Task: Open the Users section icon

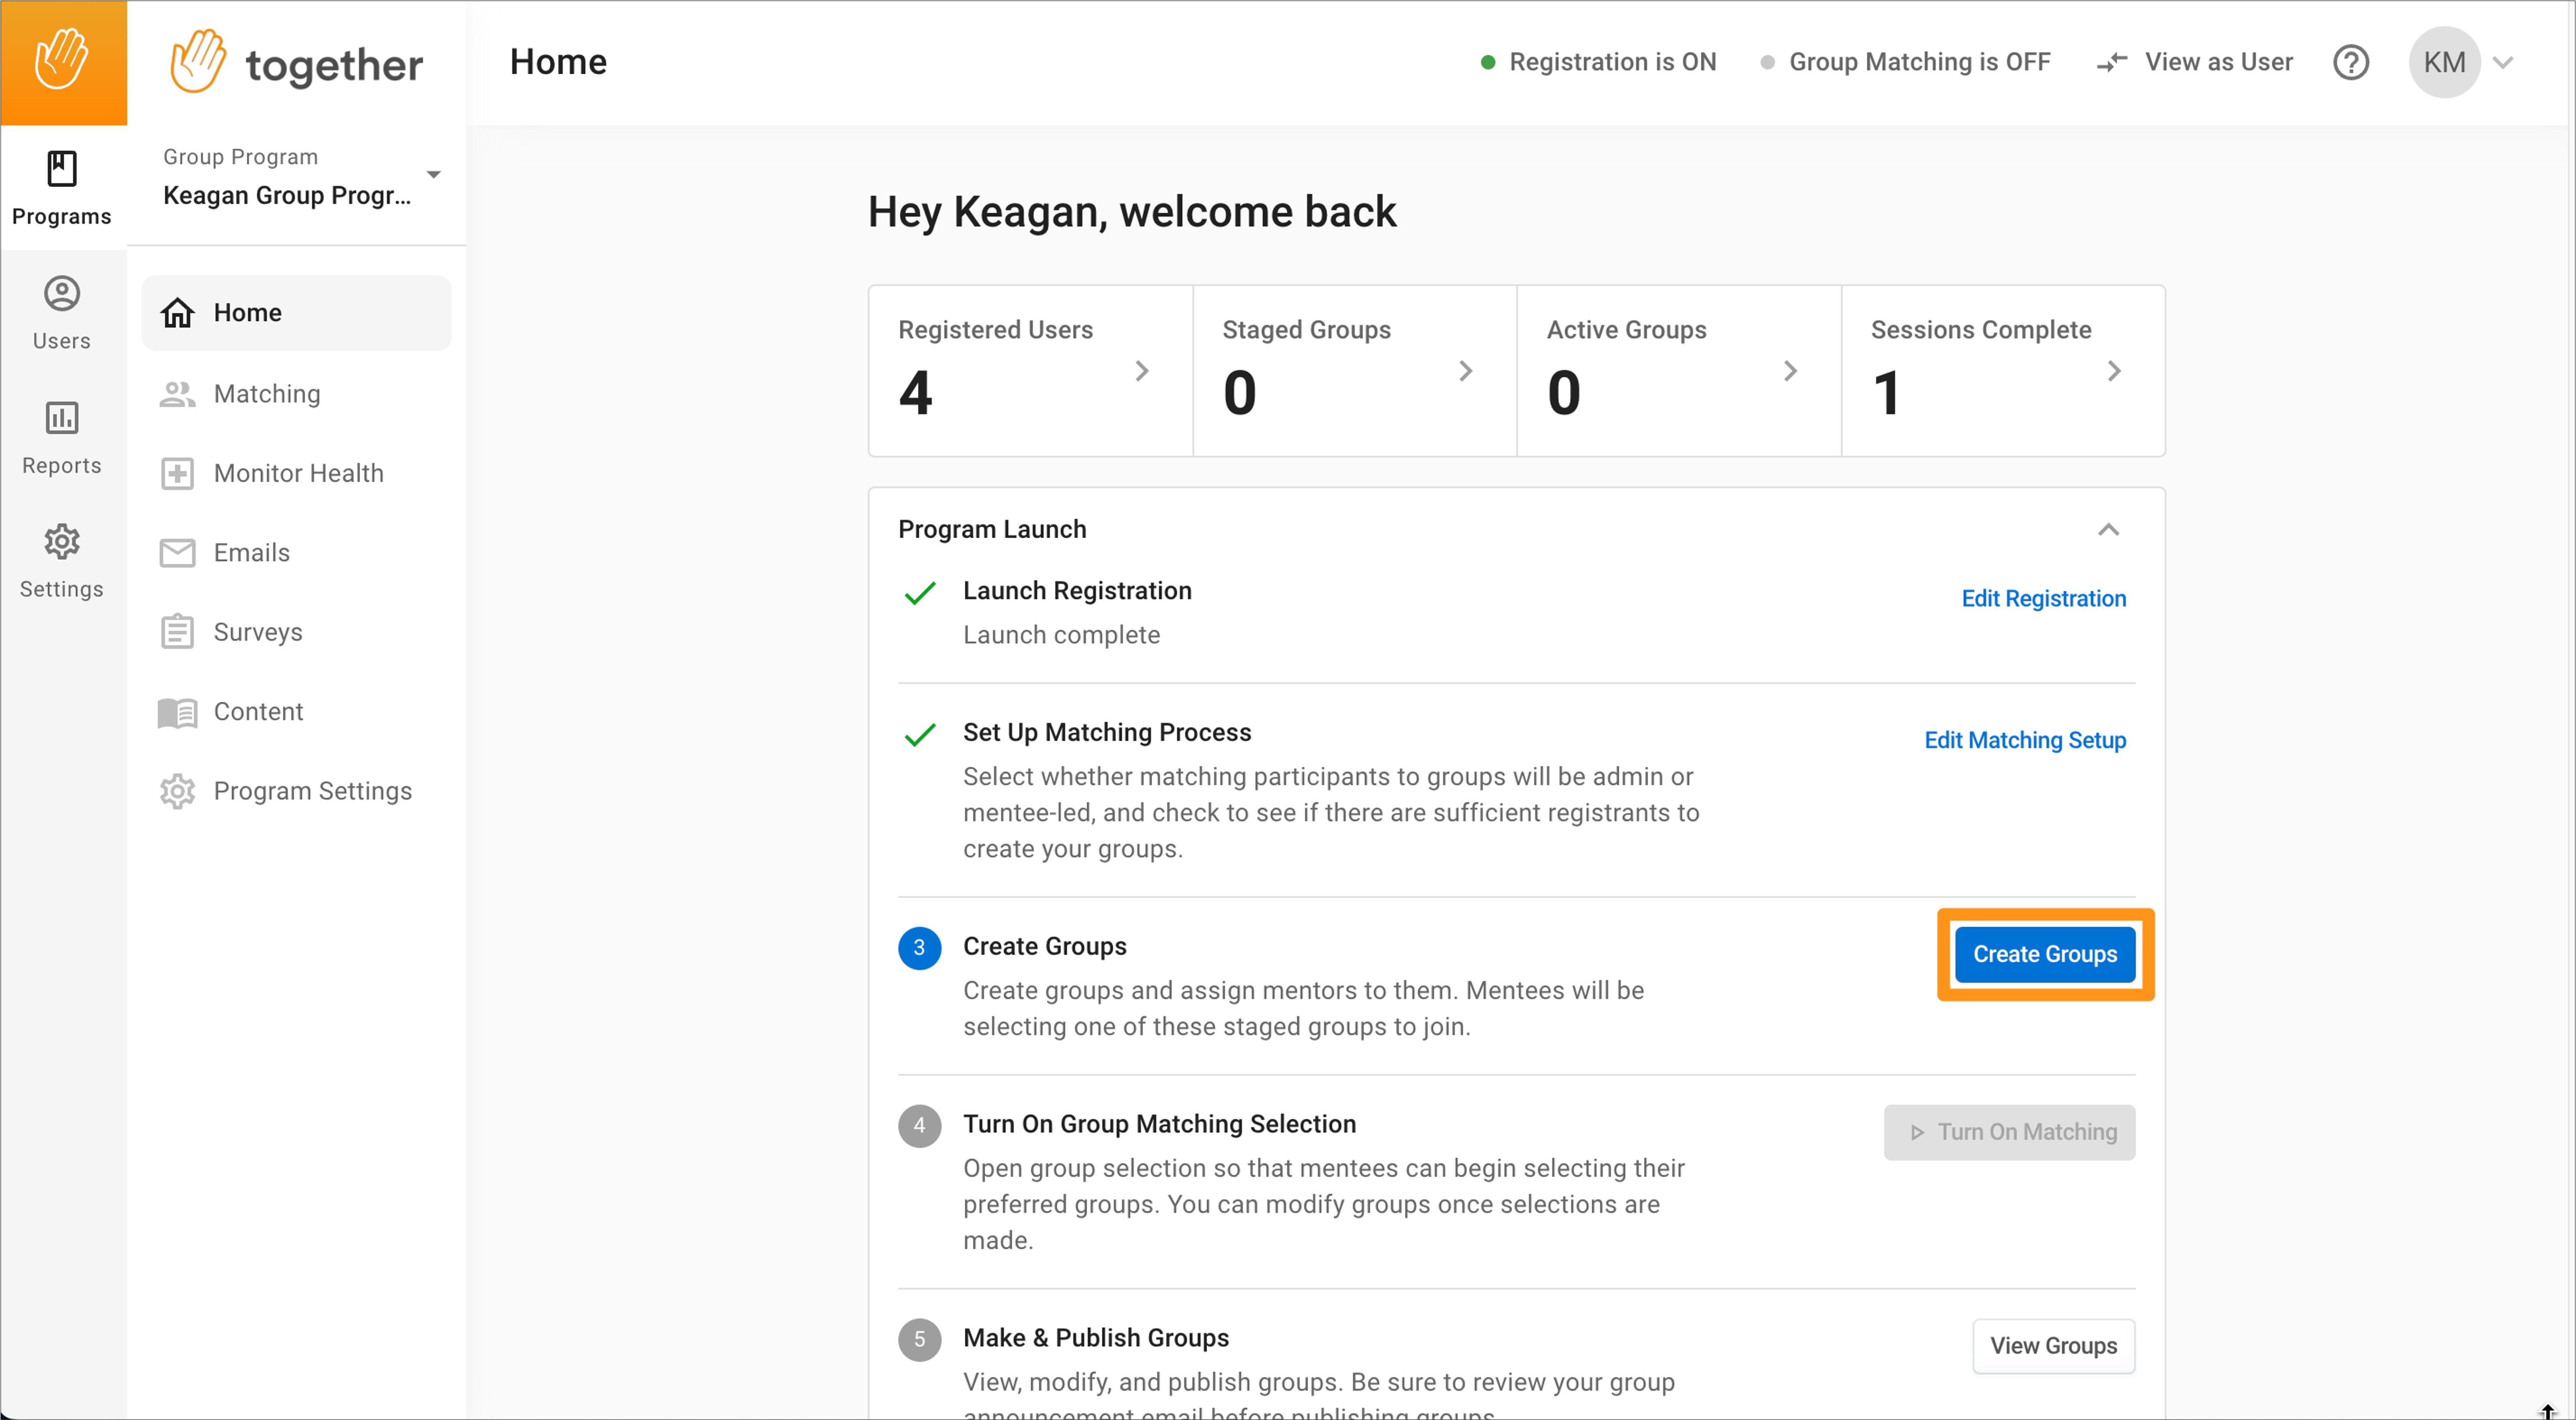Action: pyautogui.click(x=62, y=293)
